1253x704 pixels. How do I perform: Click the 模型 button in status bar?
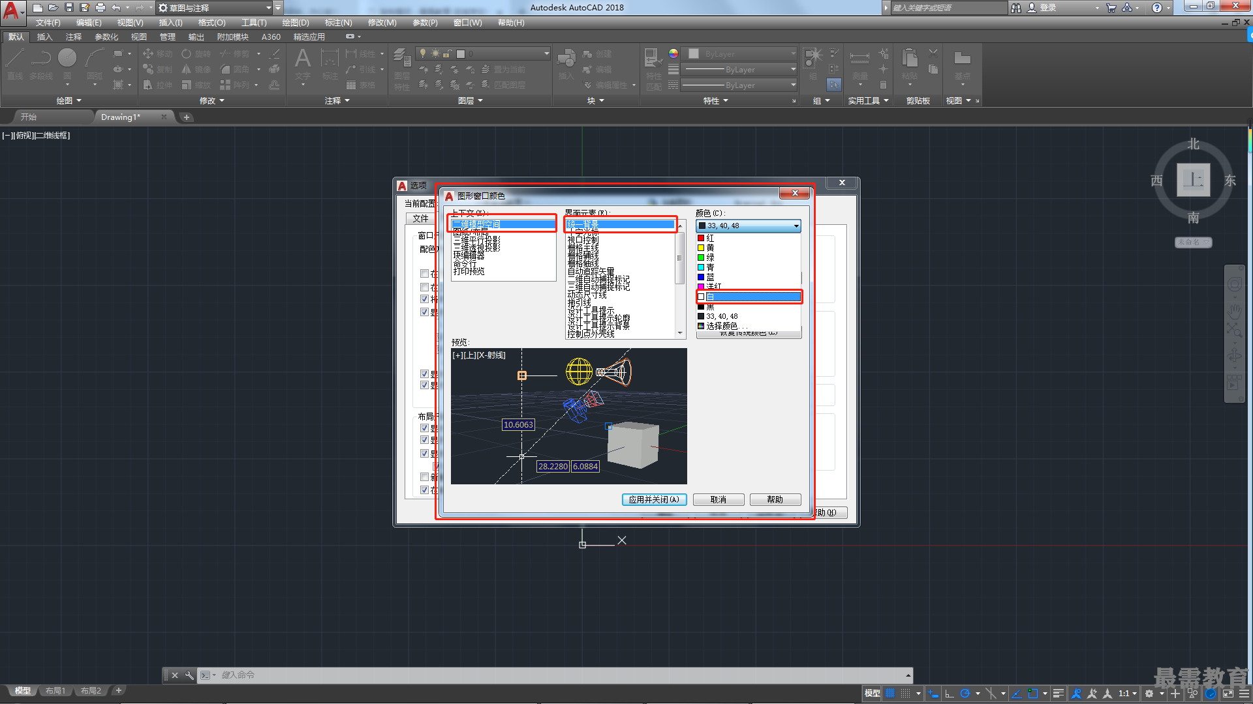872,694
